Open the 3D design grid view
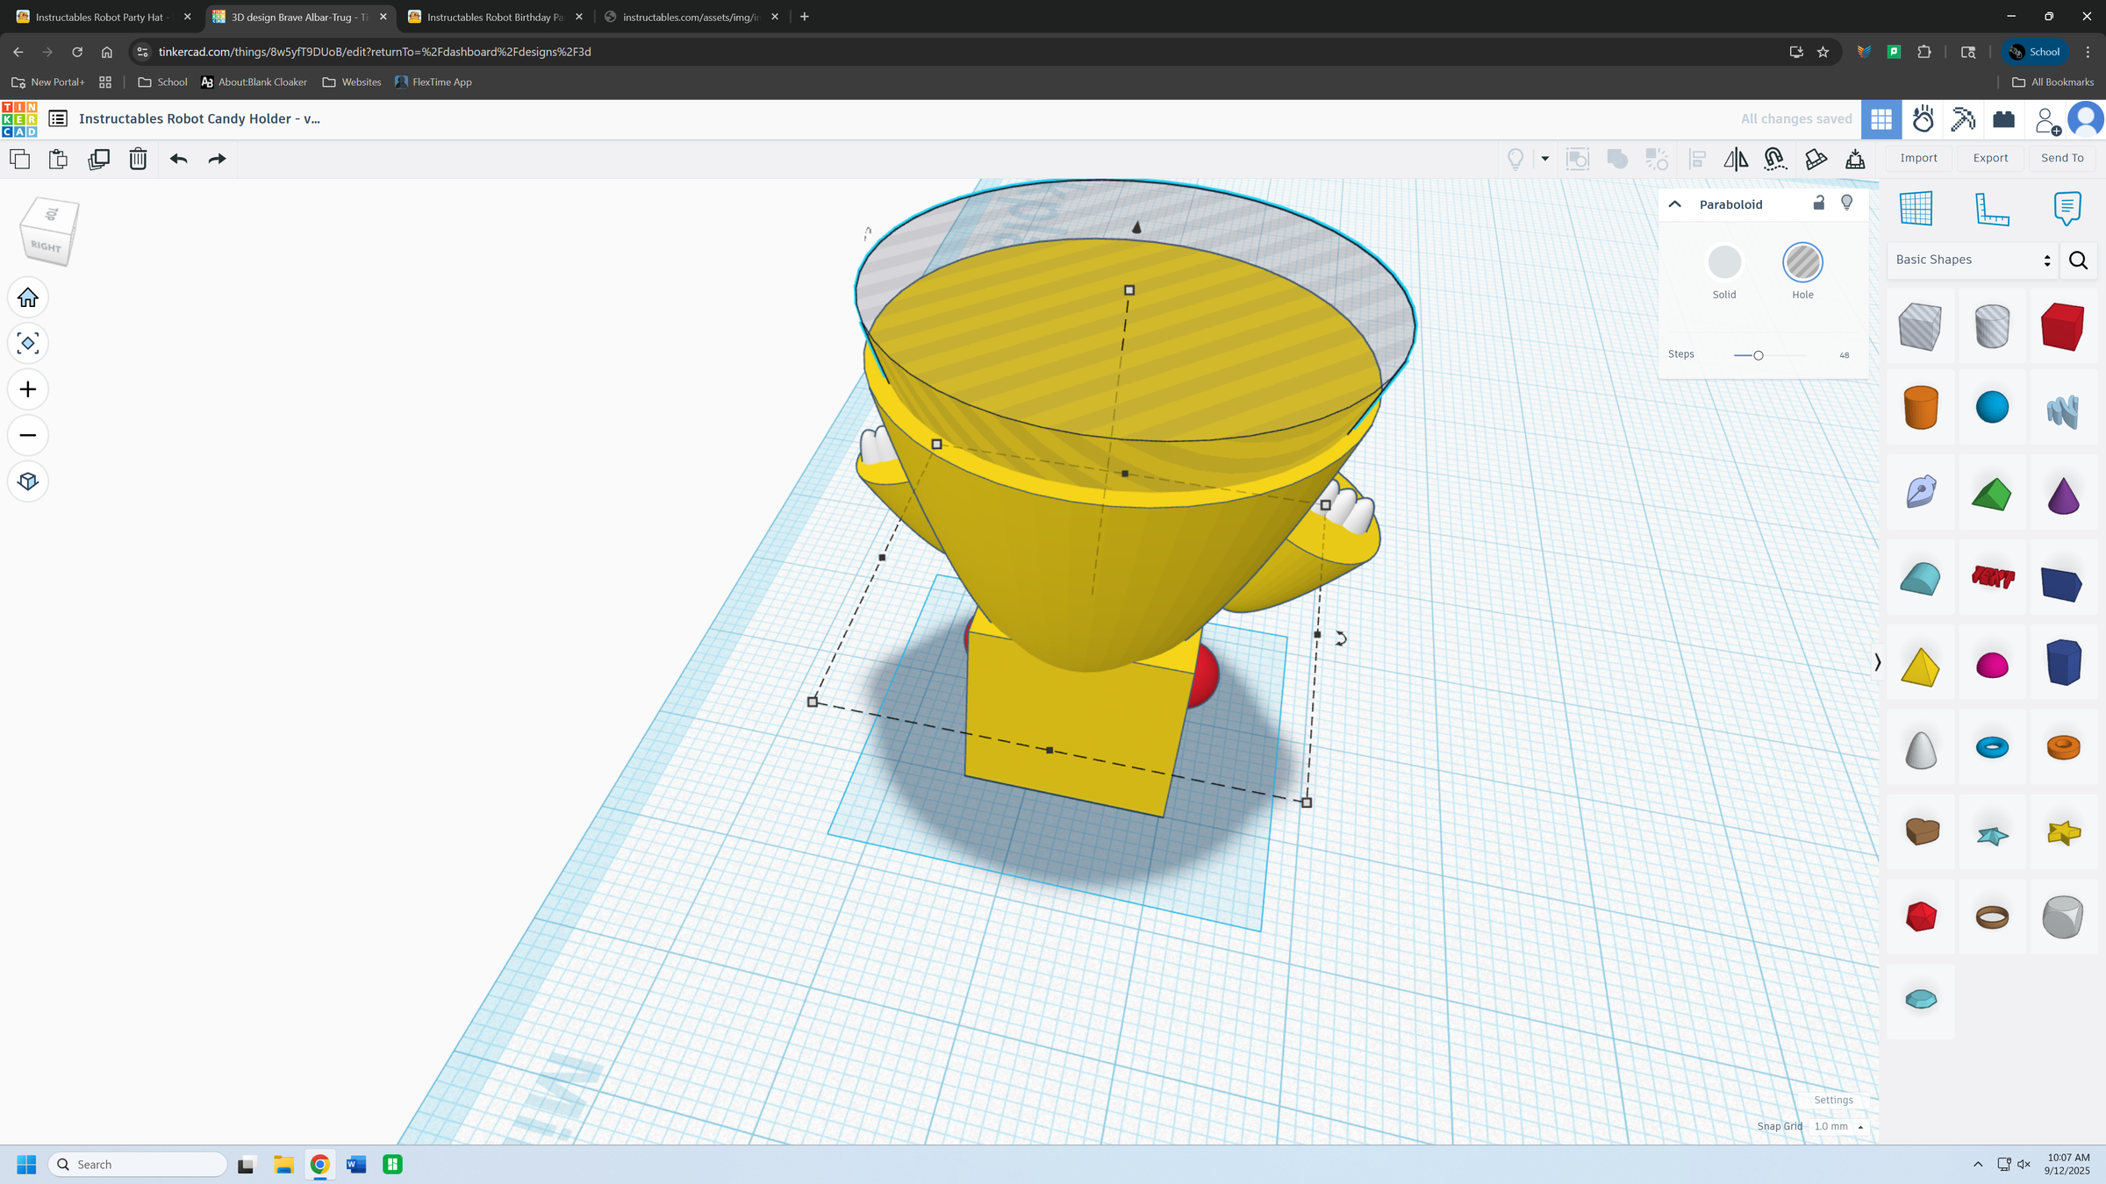2106x1184 pixels. click(1881, 119)
